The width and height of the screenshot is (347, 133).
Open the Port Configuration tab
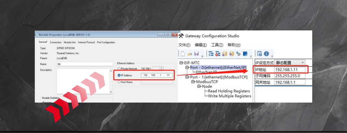[106, 42]
